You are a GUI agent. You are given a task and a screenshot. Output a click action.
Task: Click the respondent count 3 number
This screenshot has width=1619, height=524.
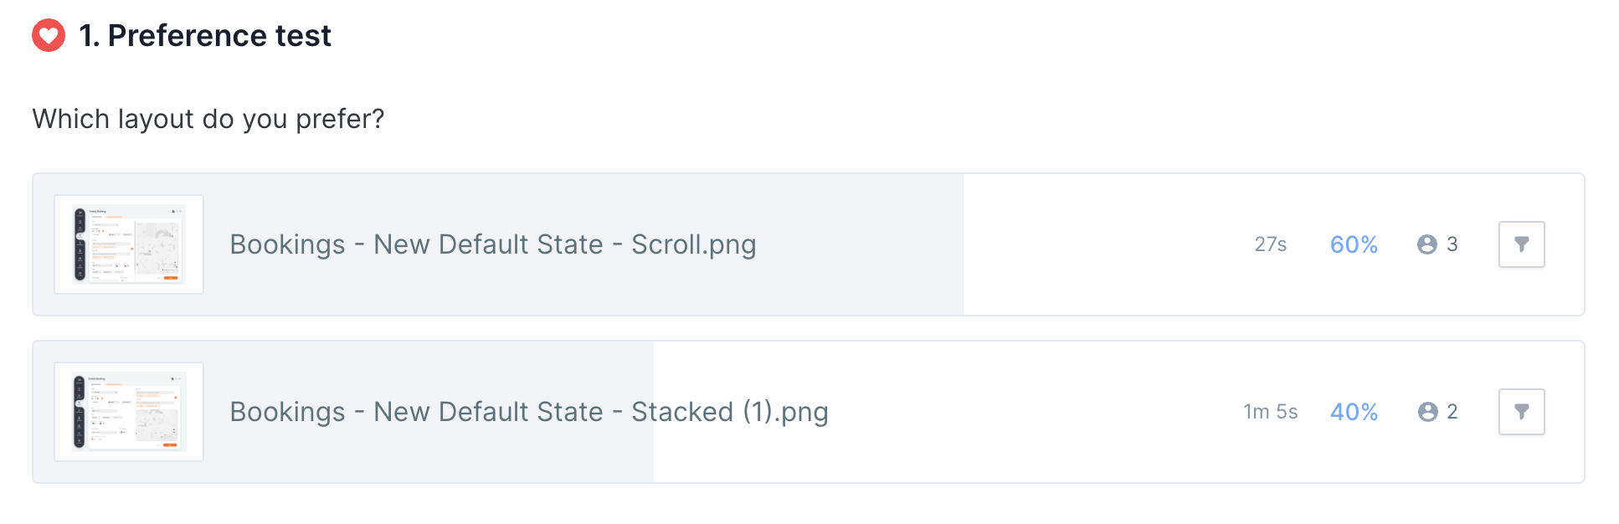pos(1452,244)
